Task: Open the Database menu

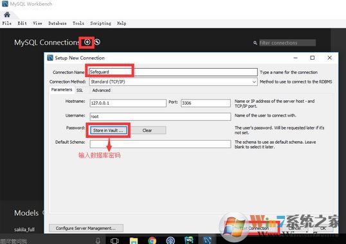Action: pos(57,23)
